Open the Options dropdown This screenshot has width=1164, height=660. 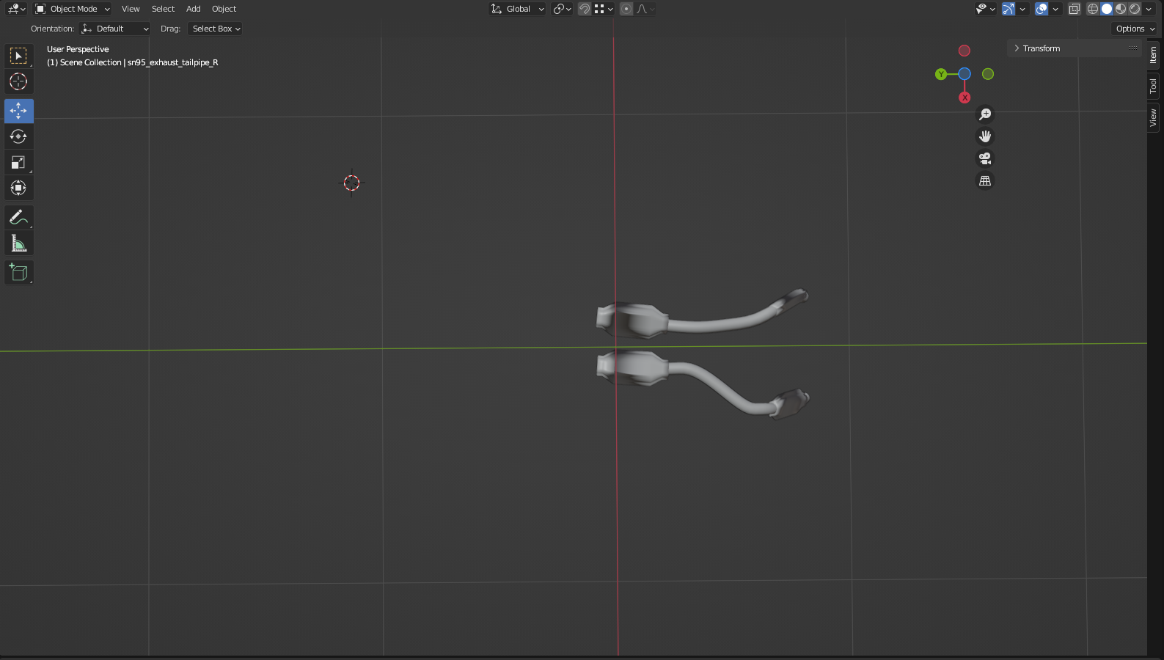click(1135, 29)
